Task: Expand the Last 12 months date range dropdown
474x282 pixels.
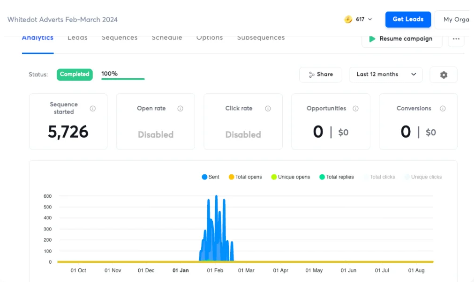Action: (x=385, y=74)
